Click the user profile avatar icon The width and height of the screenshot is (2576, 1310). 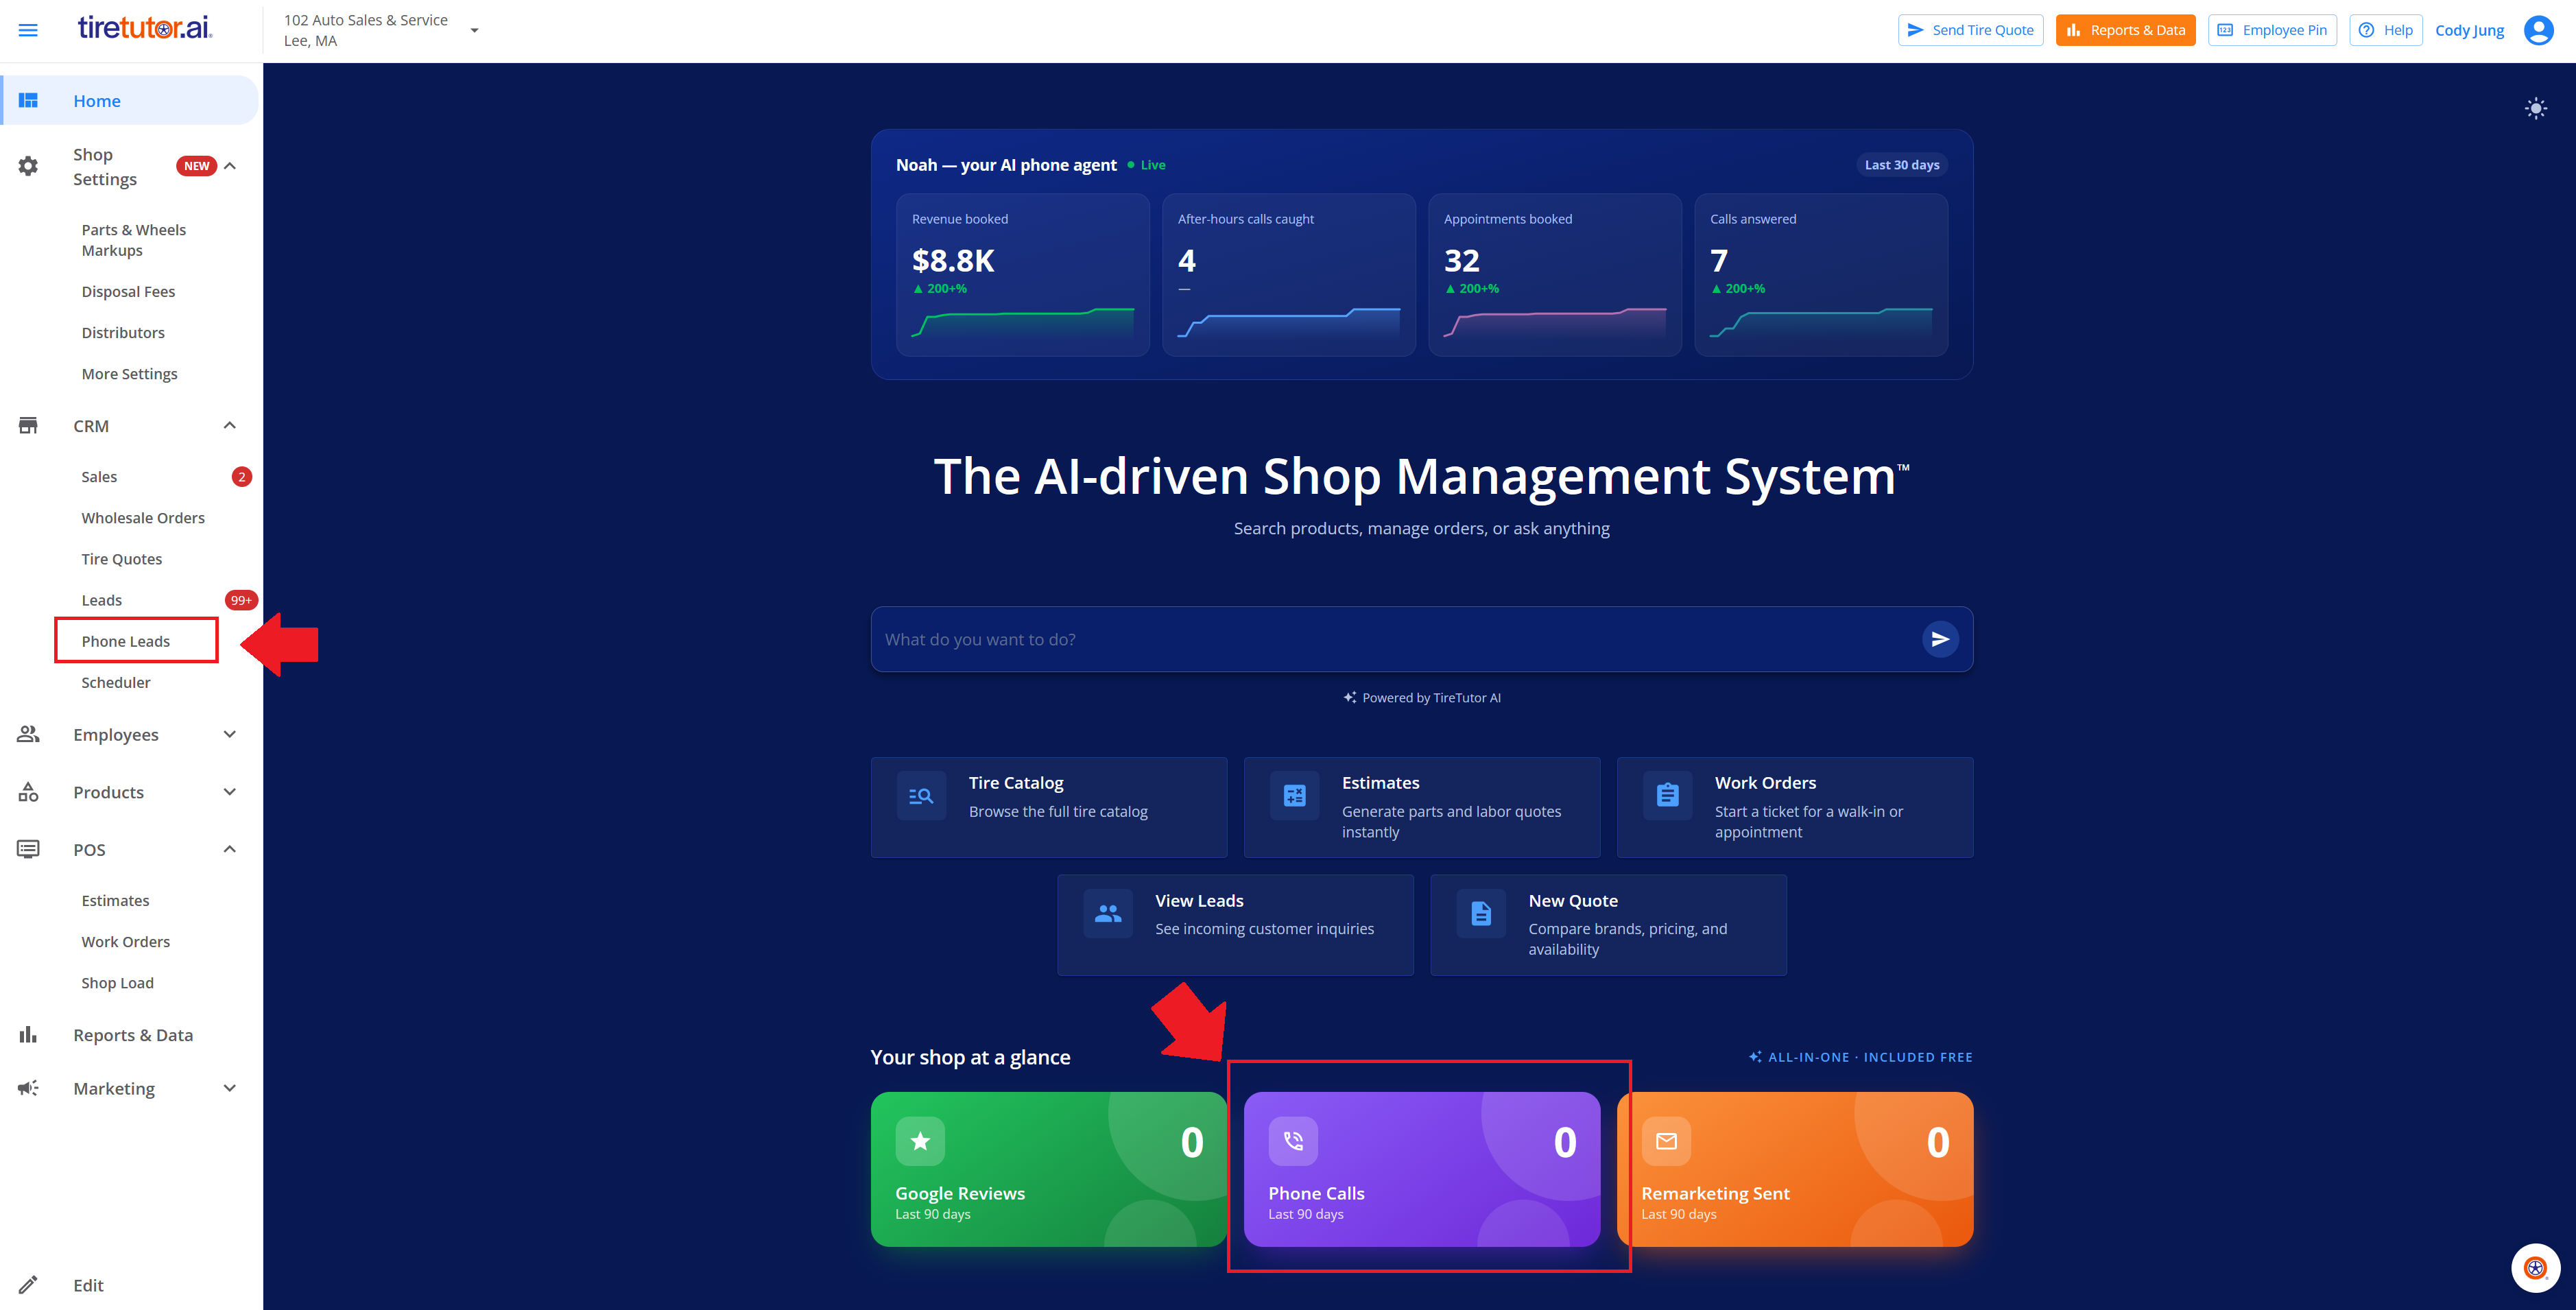tap(2538, 30)
